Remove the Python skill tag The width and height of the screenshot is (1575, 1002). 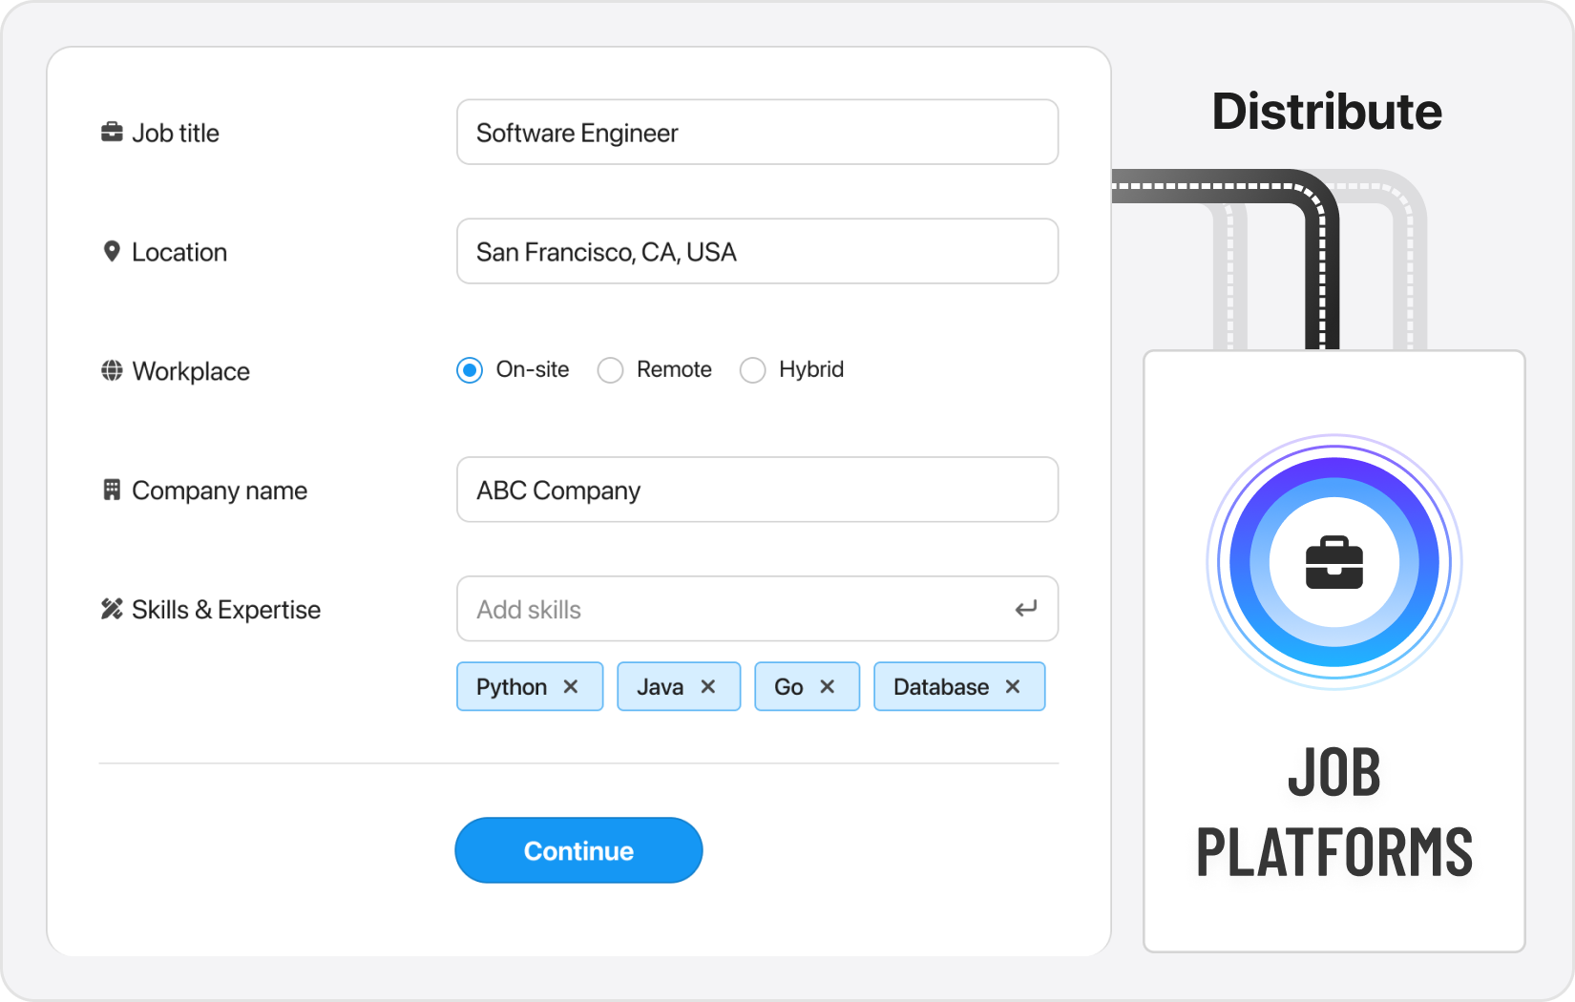(x=571, y=687)
